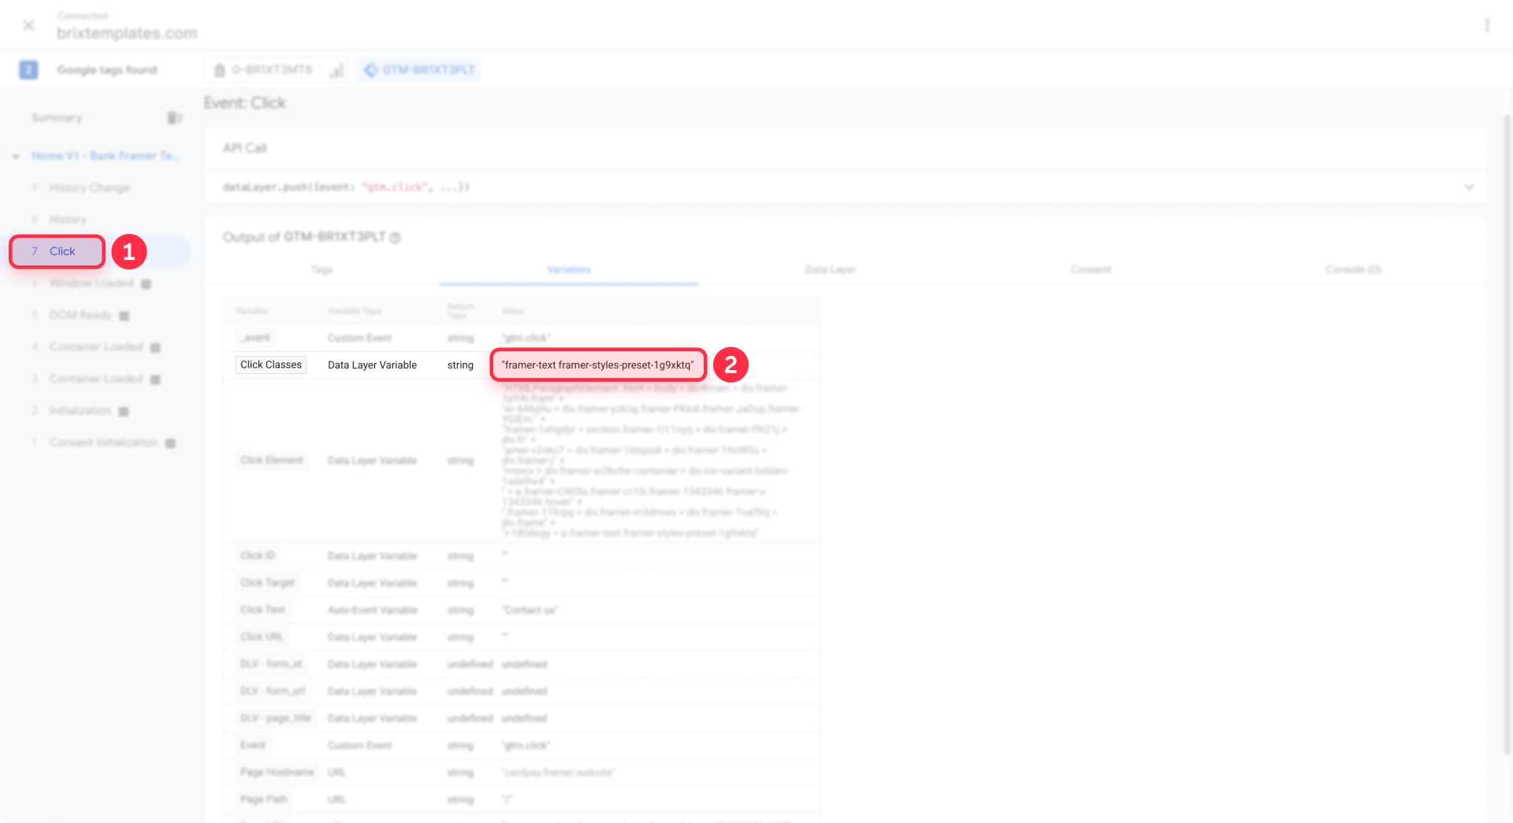Click the Click Classes variable name
This screenshot has width=1513, height=823.
271,365
